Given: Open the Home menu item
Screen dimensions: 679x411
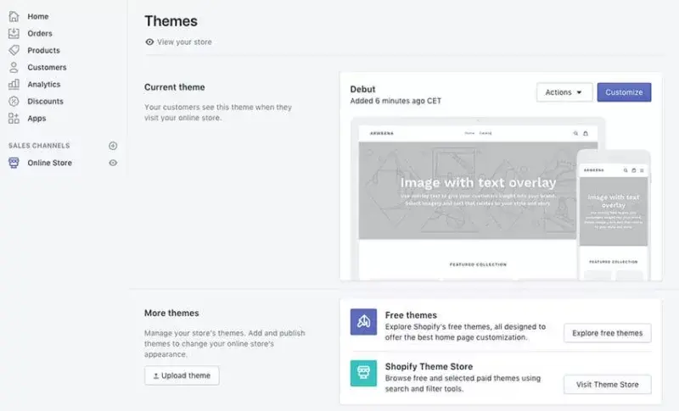Looking at the screenshot, I should 37,16.
